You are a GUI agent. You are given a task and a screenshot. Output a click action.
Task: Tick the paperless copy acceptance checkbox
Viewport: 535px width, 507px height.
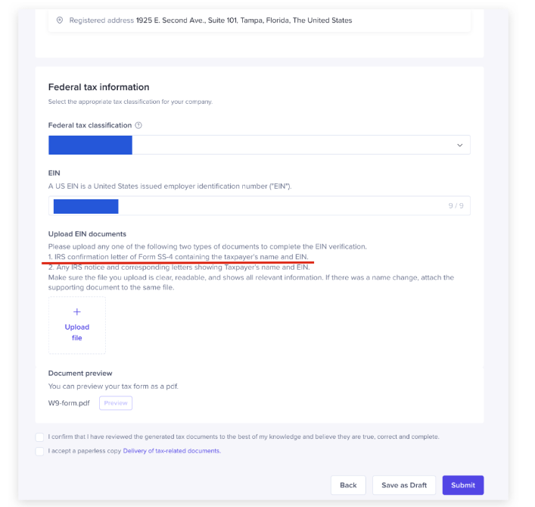39,451
